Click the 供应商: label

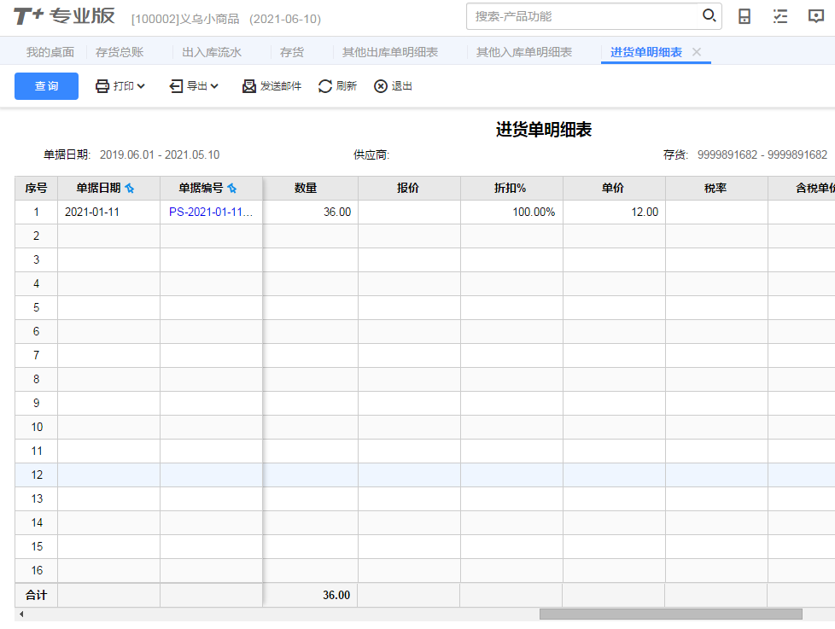pos(371,154)
